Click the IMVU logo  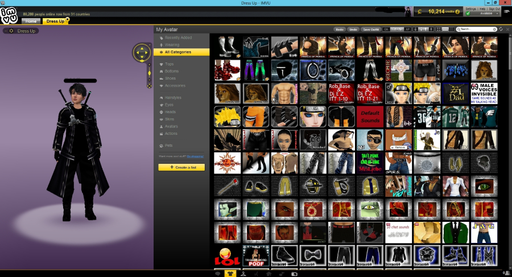coord(9,15)
